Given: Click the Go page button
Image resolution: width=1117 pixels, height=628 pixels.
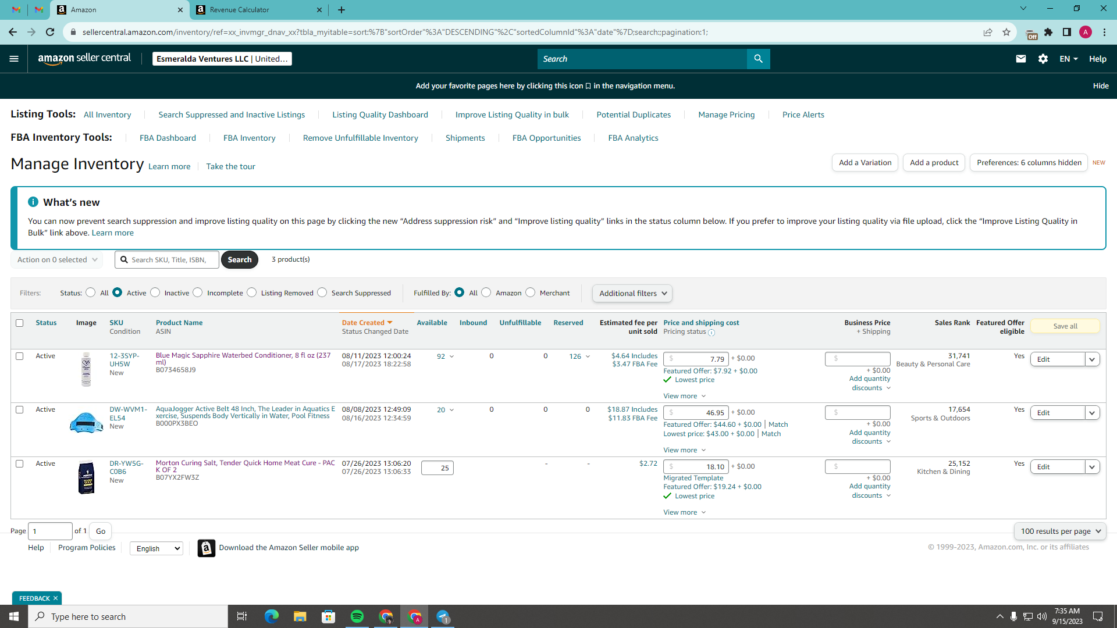Looking at the screenshot, I should [x=101, y=531].
